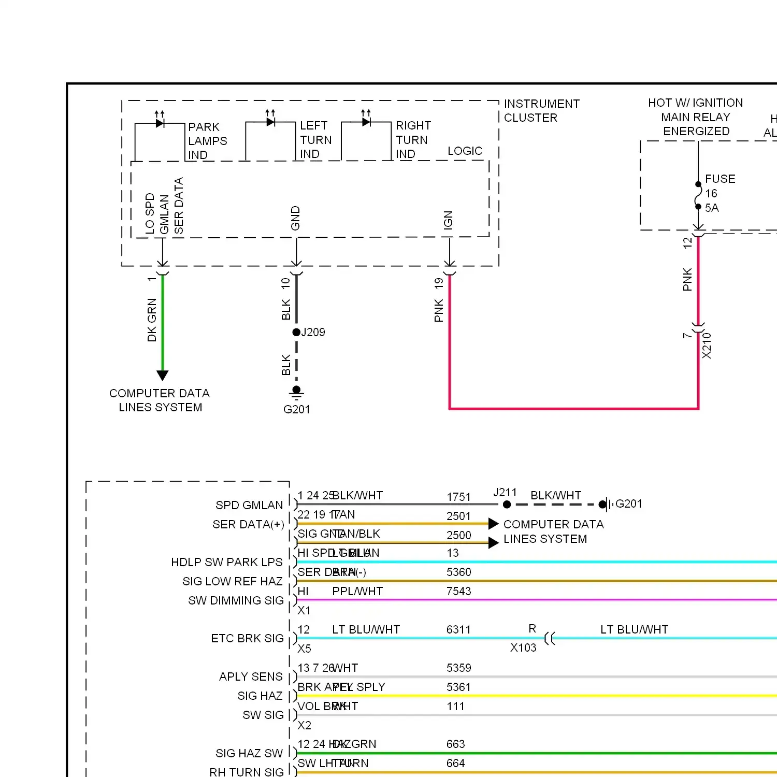Click COMPUTER DATA LINES SYSTEM beside TAN wires
777x777 pixels.
[554, 531]
